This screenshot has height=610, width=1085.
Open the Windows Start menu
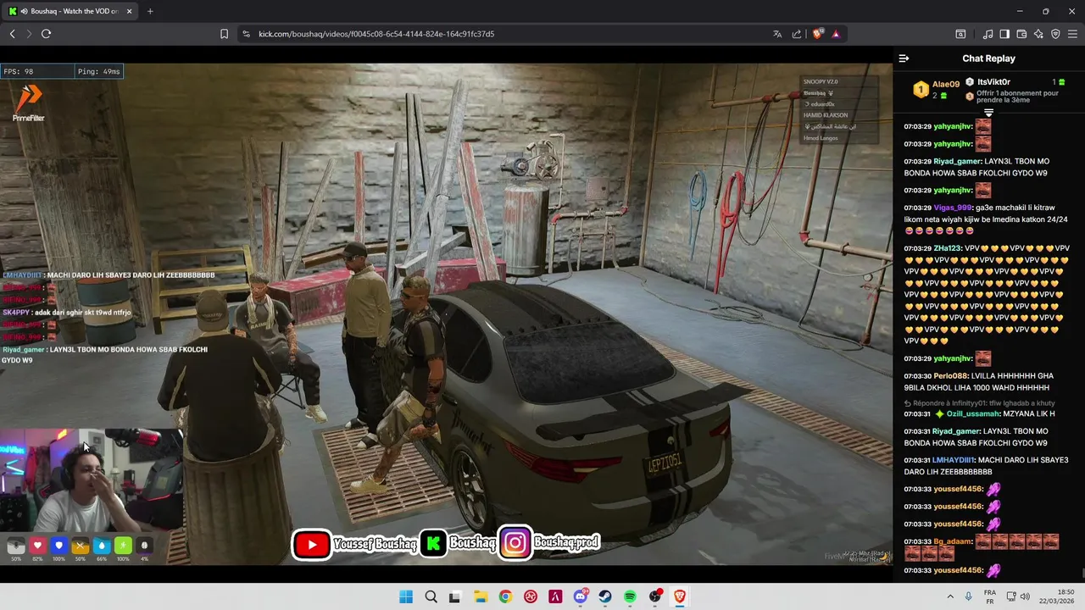(406, 596)
